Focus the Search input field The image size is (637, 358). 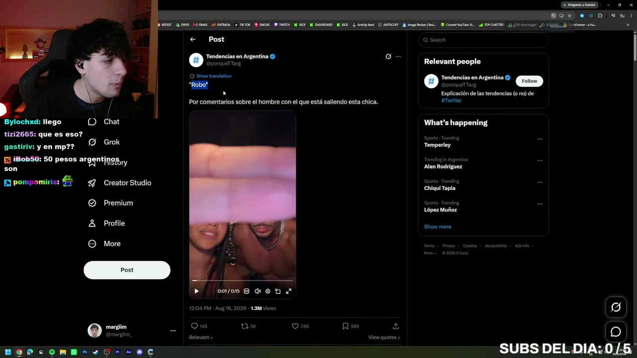(483, 40)
